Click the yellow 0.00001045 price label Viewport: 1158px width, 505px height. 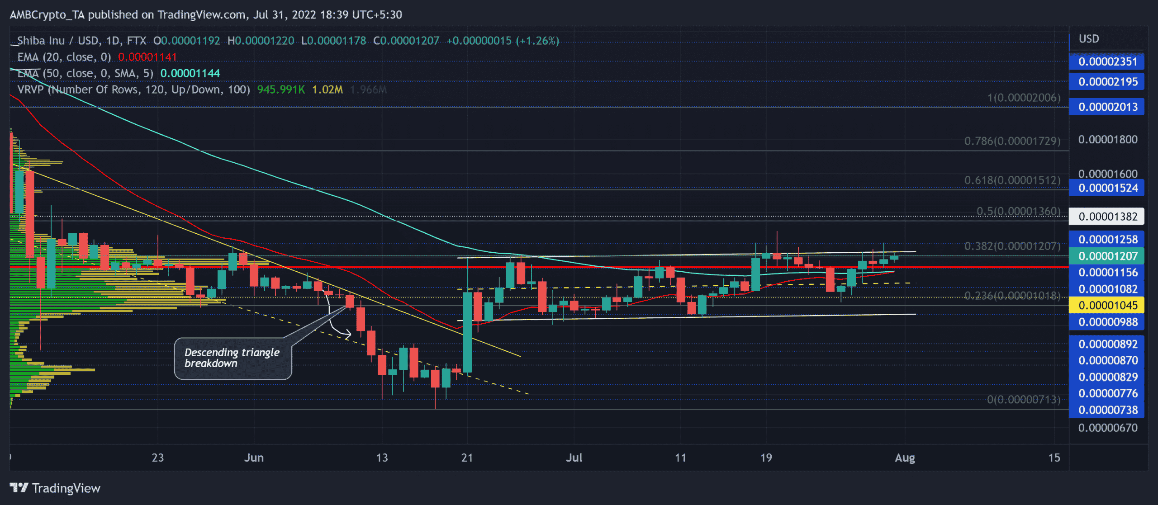click(1106, 306)
